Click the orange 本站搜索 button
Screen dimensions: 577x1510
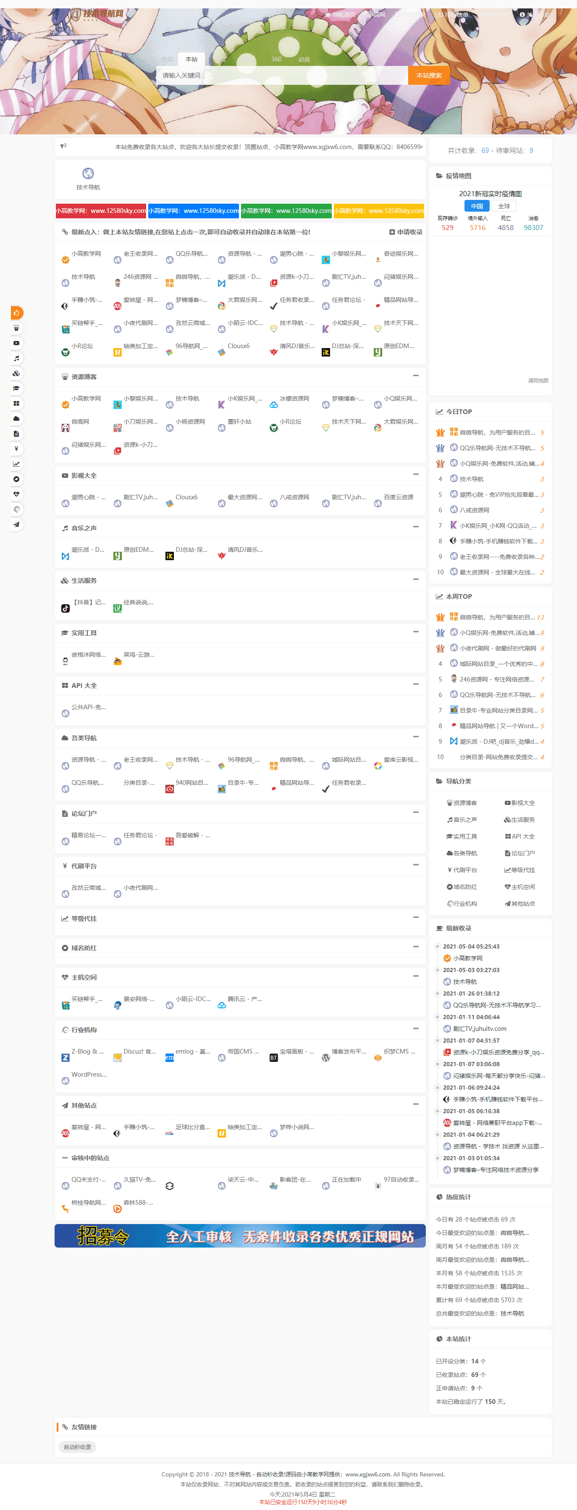(x=429, y=76)
